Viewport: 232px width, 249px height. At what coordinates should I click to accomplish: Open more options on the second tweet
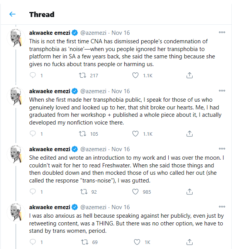pos(222,91)
